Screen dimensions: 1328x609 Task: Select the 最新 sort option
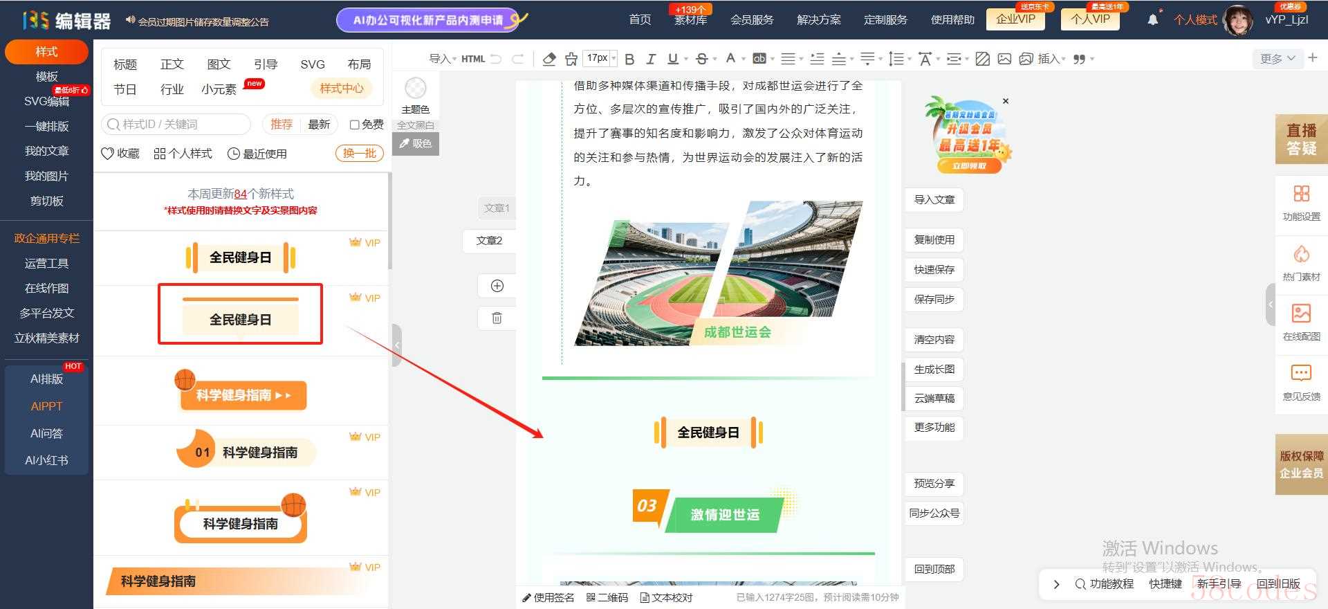319,124
